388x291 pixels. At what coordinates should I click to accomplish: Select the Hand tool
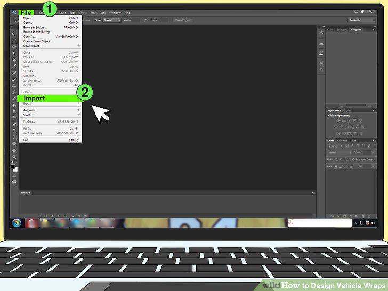point(14,150)
